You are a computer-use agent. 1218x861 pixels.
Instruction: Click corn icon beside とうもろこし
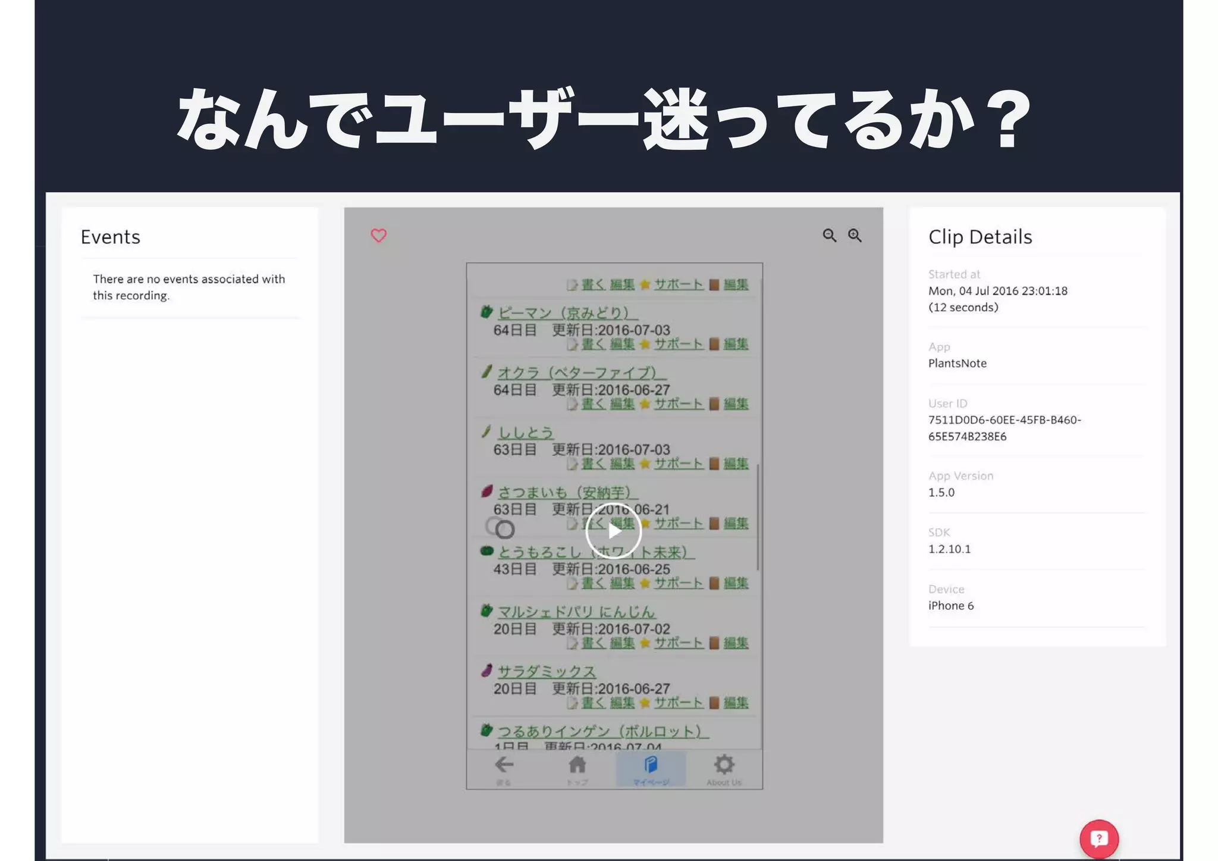(x=486, y=551)
